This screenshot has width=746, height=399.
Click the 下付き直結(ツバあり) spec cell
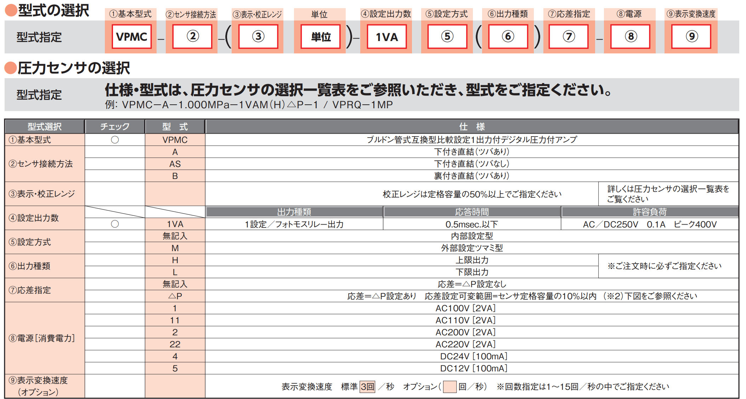click(x=472, y=152)
